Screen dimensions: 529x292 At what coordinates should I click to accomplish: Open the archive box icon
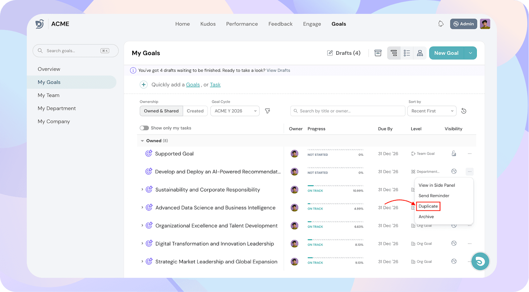(378, 53)
